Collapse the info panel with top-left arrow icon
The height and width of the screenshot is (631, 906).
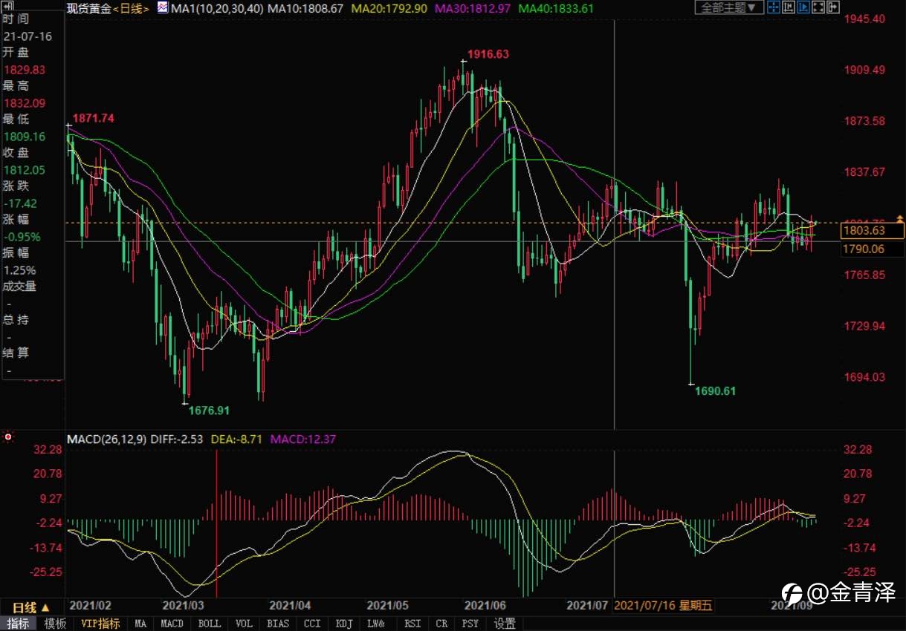[x=7, y=4]
